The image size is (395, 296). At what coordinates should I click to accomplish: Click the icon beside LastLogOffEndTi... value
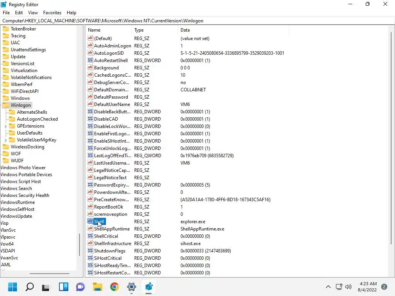[x=90, y=155]
